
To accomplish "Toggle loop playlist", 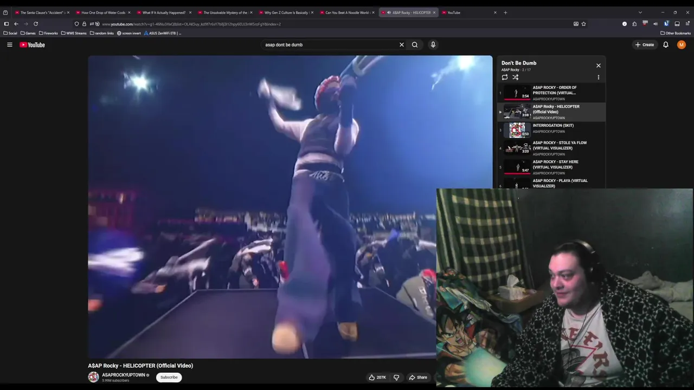I will coord(505,77).
